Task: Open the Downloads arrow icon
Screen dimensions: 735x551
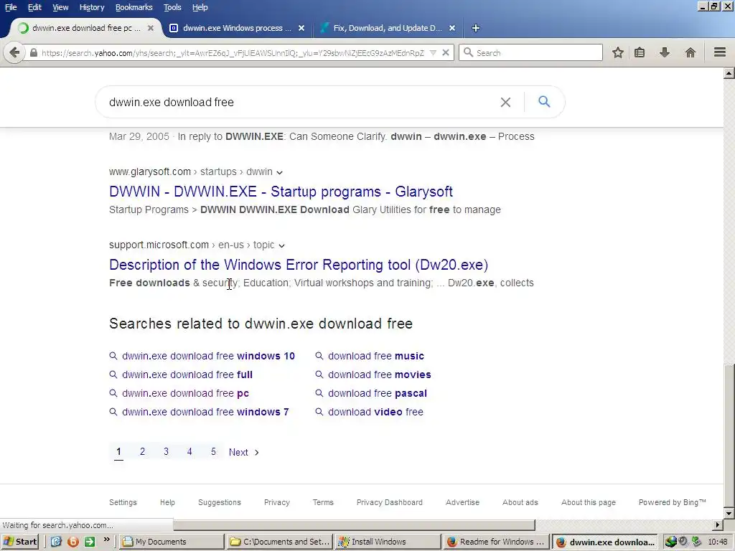Action: (x=665, y=52)
